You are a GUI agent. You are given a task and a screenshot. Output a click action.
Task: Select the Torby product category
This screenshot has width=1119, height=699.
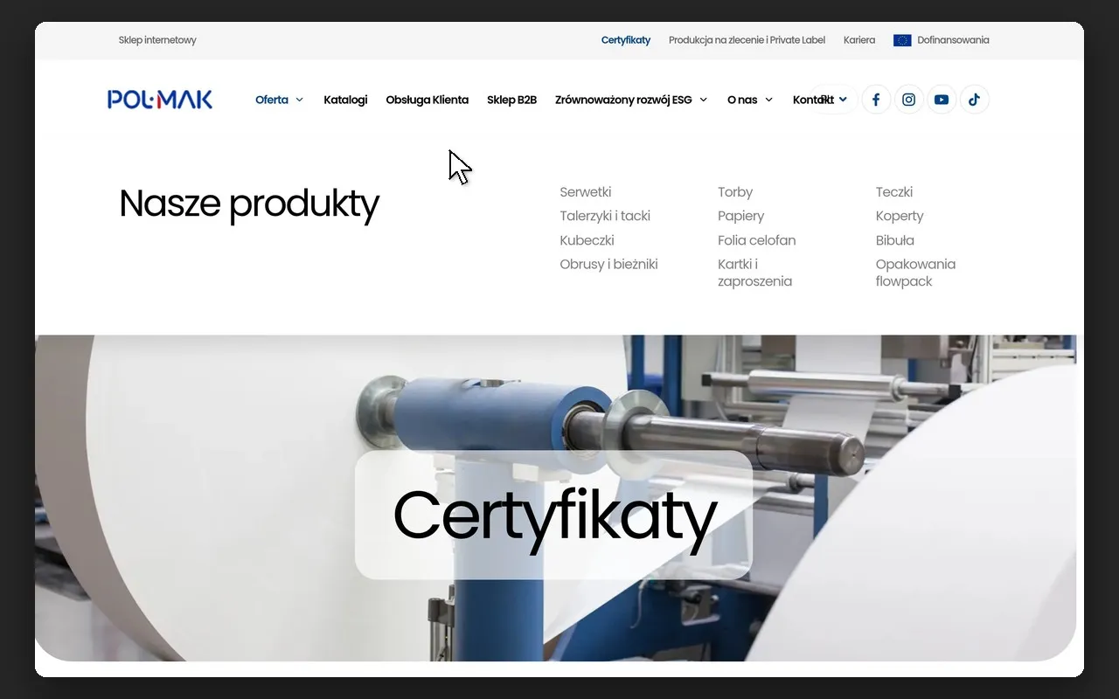point(735,192)
